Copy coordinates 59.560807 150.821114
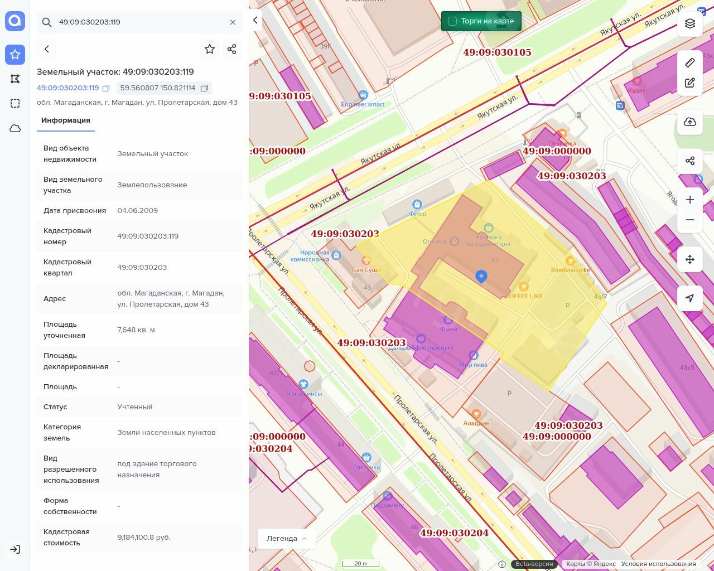This screenshot has width=714, height=571. pyautogui.click(x=204, y=88)
